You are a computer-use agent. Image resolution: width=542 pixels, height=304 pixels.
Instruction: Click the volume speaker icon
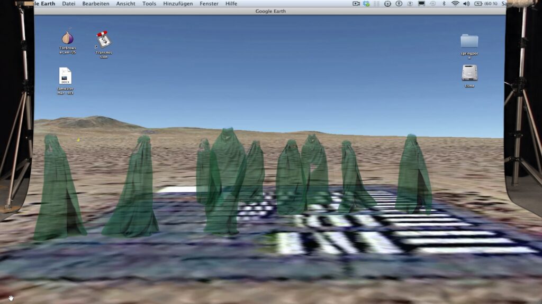466,4
